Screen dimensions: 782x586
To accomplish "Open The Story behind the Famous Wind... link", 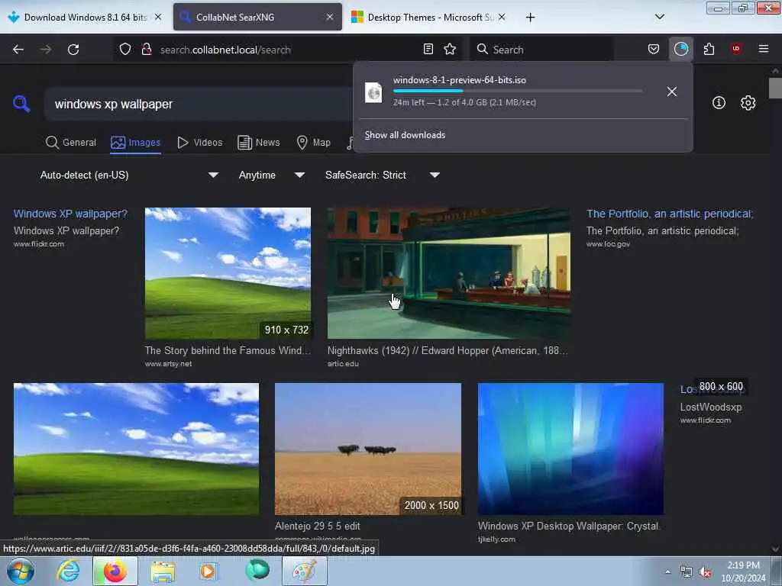I will point(228,350).
